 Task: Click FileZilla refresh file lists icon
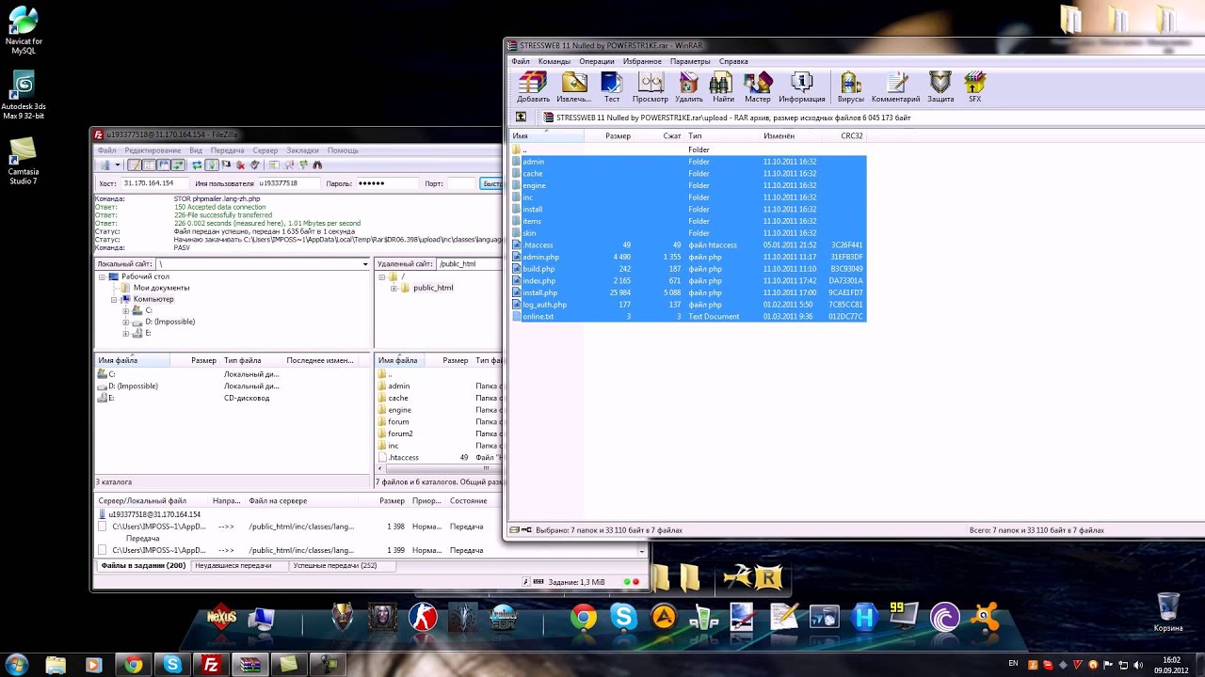coord(197,165)
